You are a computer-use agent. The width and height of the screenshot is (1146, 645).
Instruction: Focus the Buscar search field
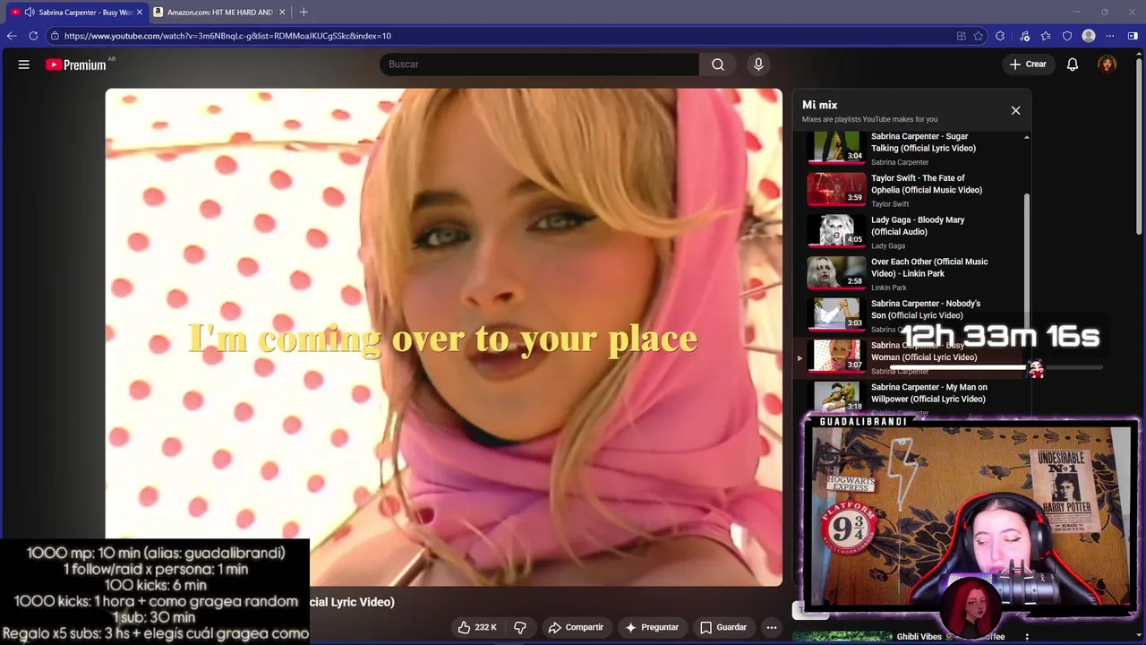coord(540,64)
